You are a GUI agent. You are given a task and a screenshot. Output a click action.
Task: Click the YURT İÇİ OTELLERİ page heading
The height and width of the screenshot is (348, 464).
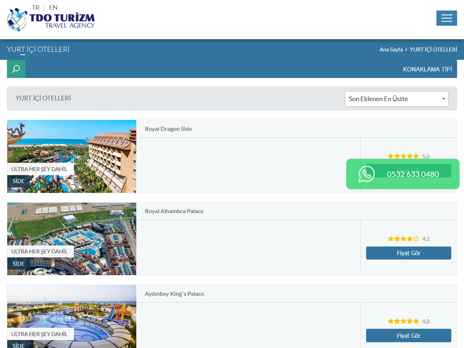click(x=38, y=49)
